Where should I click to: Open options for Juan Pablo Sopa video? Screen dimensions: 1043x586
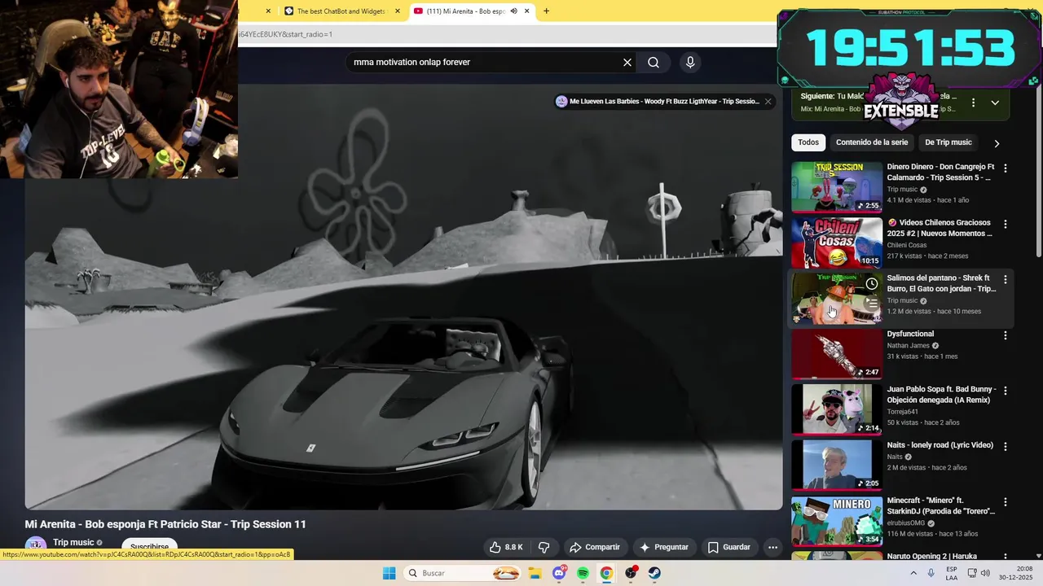(x=1005, y=391)
